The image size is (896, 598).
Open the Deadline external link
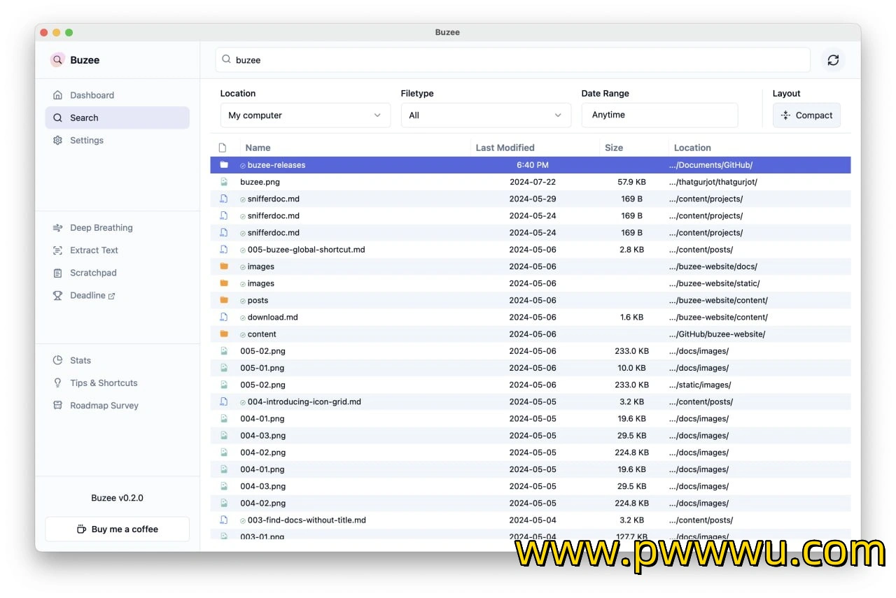pyautogui.click(x=118, y=295)
